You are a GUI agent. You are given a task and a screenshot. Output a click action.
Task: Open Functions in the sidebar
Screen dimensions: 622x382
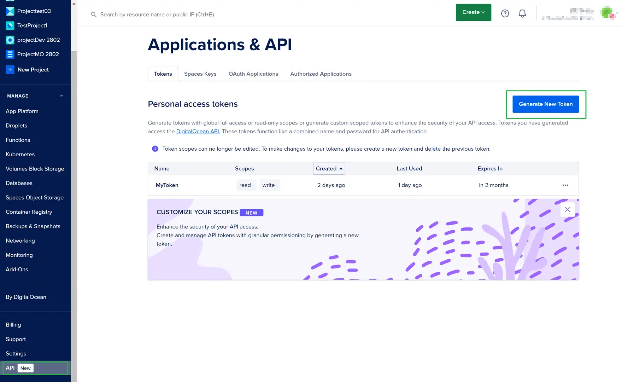click(18, 140)
